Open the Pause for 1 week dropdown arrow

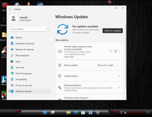[x=118, y=65]
